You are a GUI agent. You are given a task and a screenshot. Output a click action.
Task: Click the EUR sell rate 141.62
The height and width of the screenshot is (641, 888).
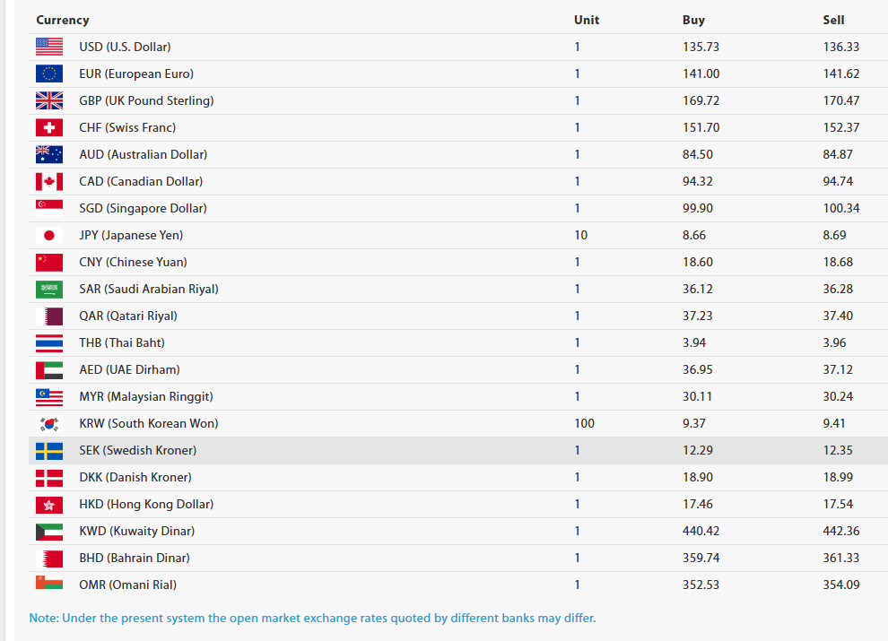[x=840, y=74]
